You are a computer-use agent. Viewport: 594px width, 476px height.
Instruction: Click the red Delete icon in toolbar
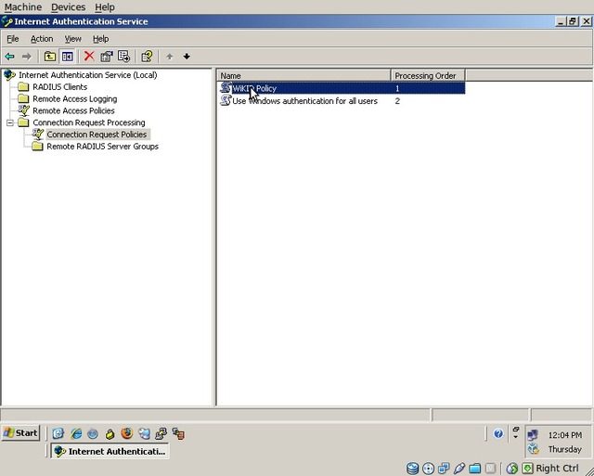[89, 57]
